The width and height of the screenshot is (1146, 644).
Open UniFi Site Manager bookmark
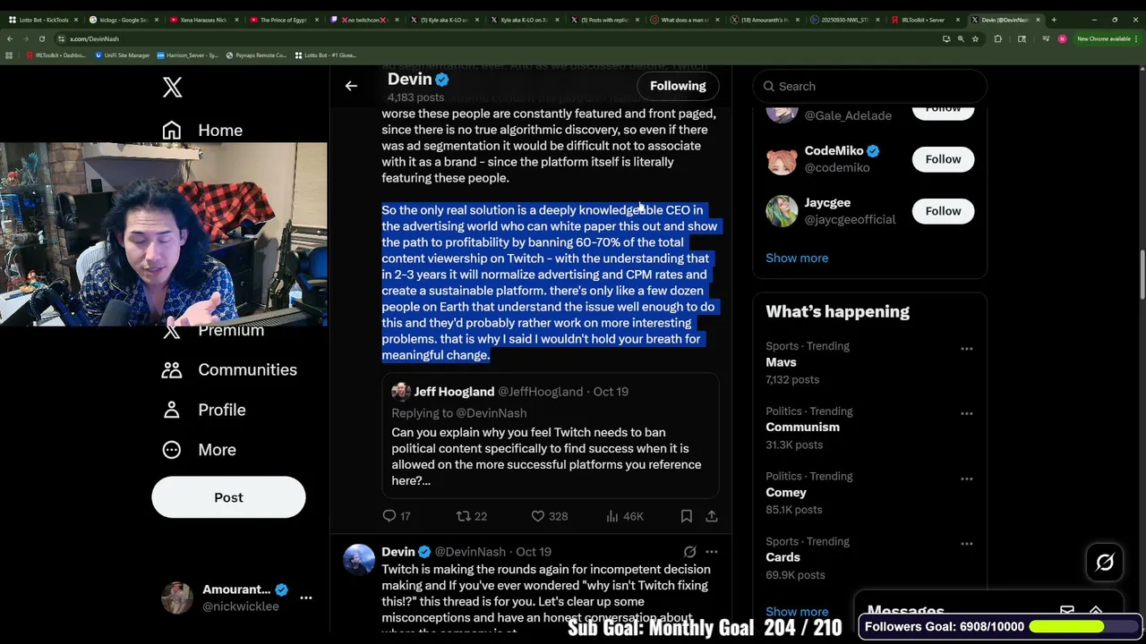pos(123,55)
